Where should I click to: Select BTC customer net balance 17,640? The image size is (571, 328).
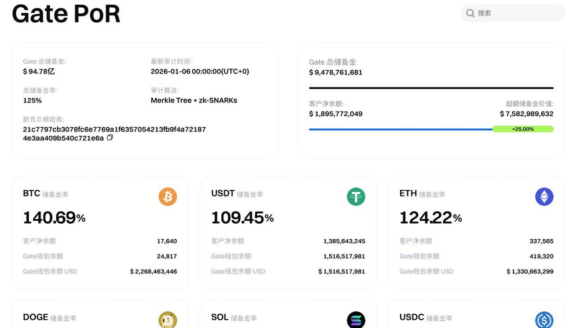(167, 241)
